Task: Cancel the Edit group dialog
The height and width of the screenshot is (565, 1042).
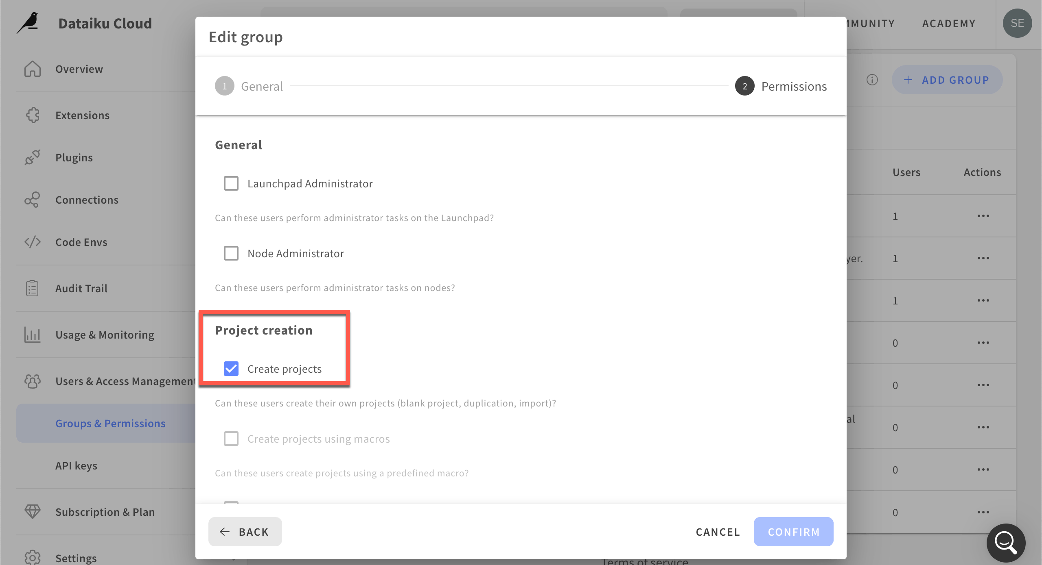Action: 718,532
